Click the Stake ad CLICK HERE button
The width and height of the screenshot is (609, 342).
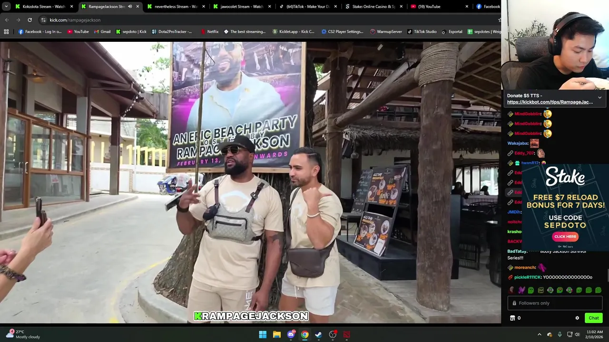coord(565,237)
